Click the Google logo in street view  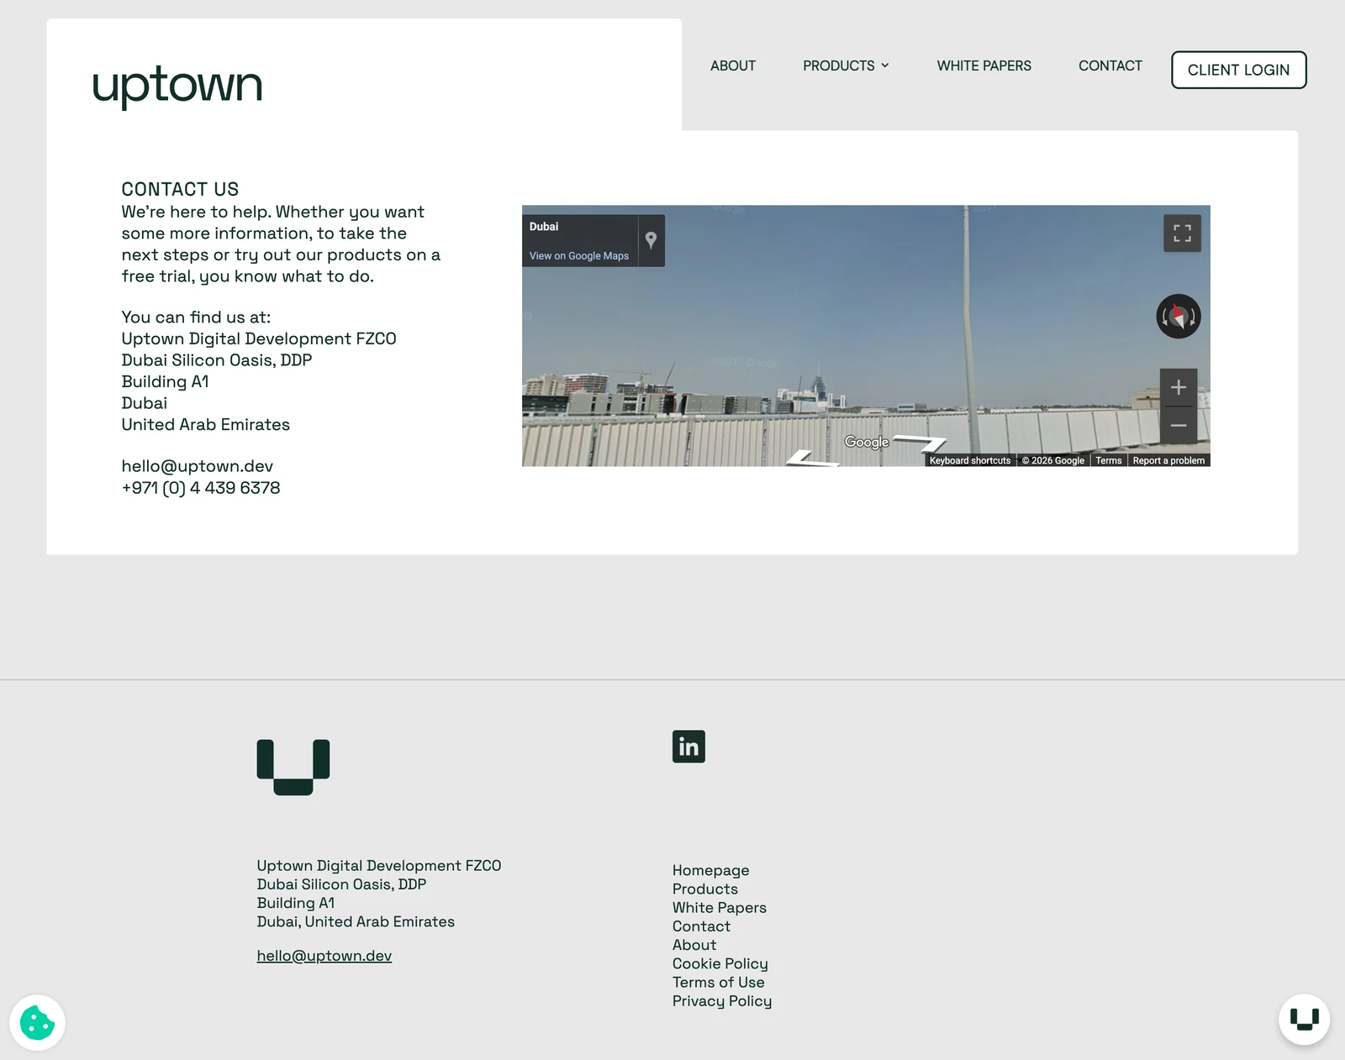click(867, 443)
